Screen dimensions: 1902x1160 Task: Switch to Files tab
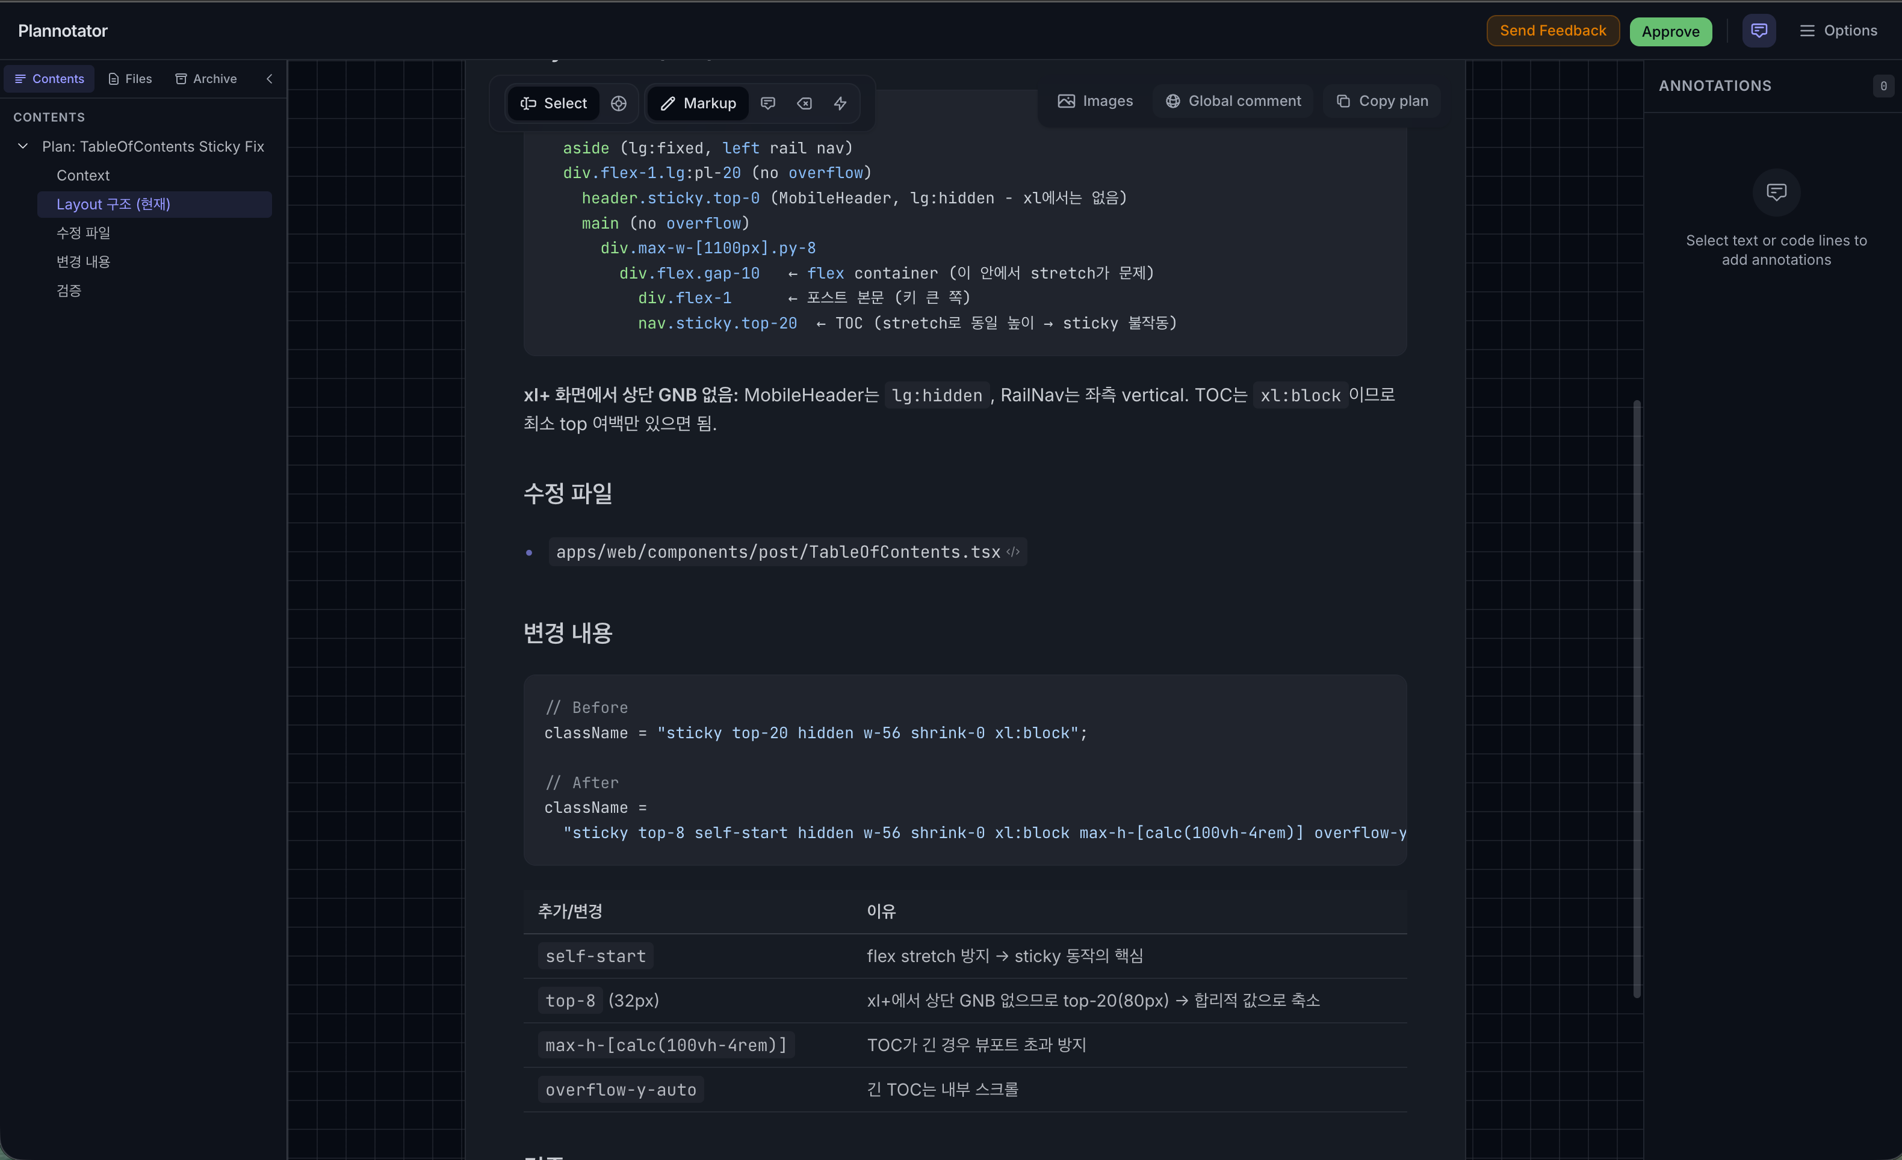[x=129, y=79]
